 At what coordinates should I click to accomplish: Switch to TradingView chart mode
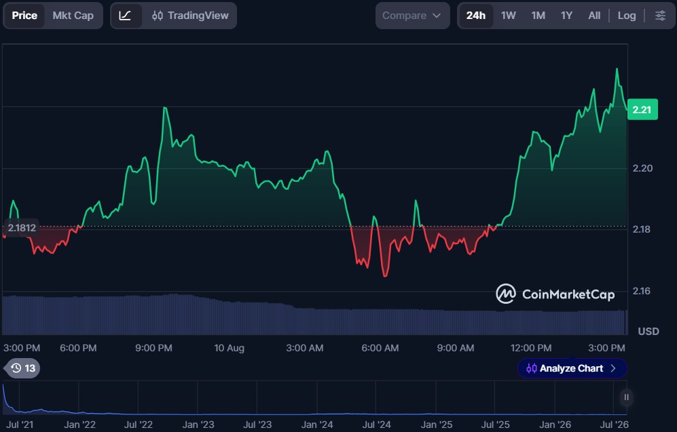190,16
